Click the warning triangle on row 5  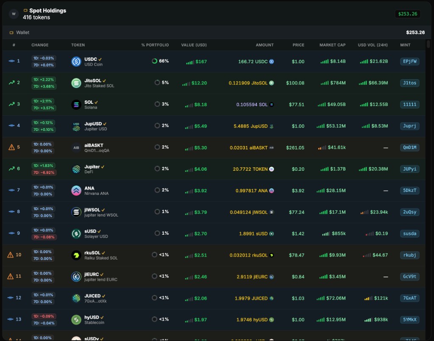coord(11,147)
